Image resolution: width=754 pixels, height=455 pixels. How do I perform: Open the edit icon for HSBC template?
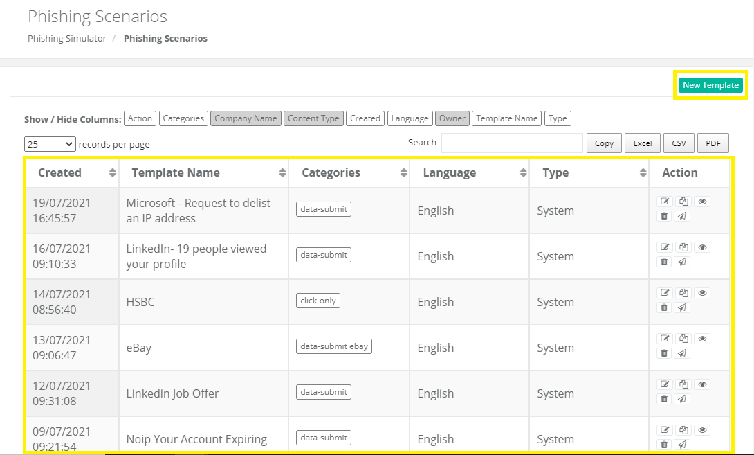665,293
